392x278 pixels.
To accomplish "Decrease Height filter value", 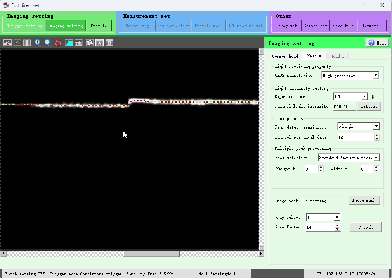I will tap(321, 171).
